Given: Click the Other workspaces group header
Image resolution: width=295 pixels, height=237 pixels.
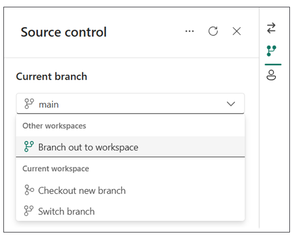Looking at the screenshot, I should click(x=54, y=126).
